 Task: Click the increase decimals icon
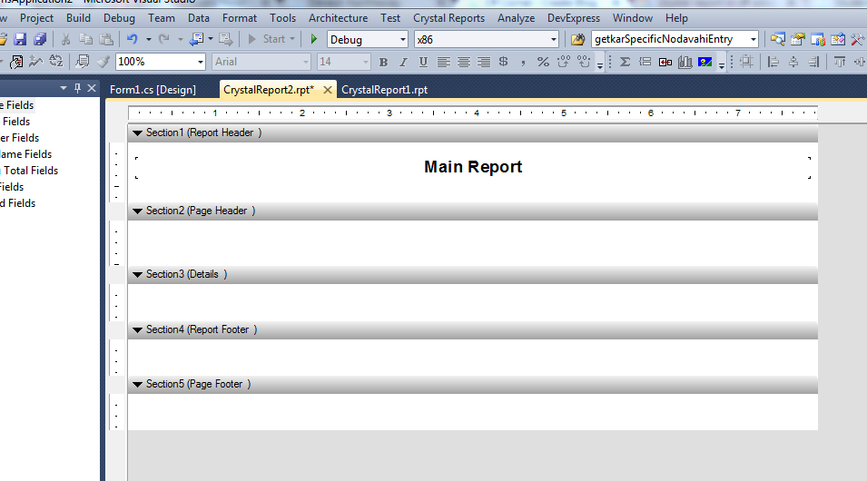tap(564, 62)
